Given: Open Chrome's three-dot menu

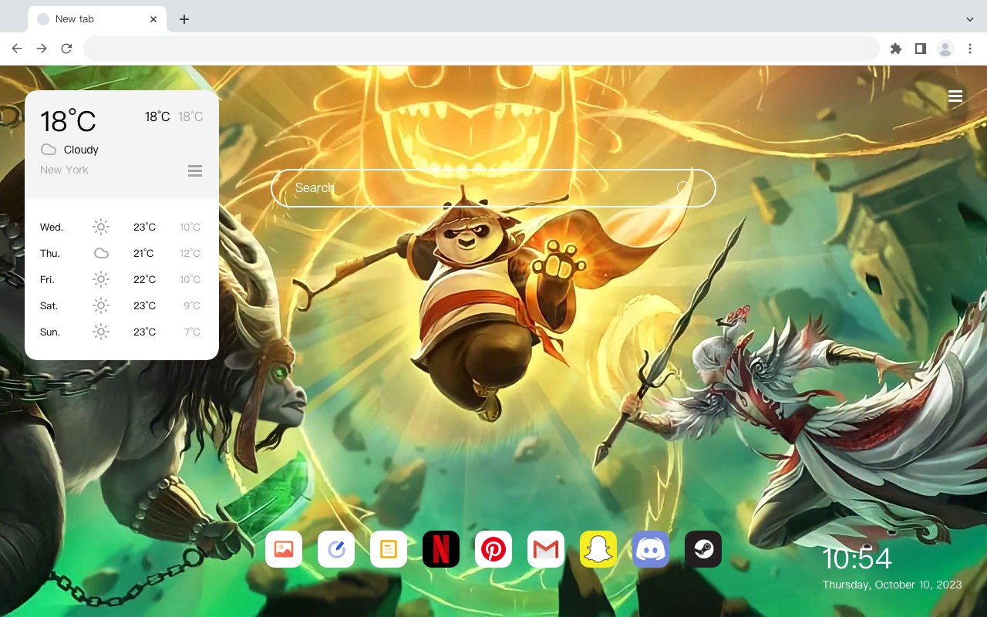Looking at the screenshot, I should [970, 49].
